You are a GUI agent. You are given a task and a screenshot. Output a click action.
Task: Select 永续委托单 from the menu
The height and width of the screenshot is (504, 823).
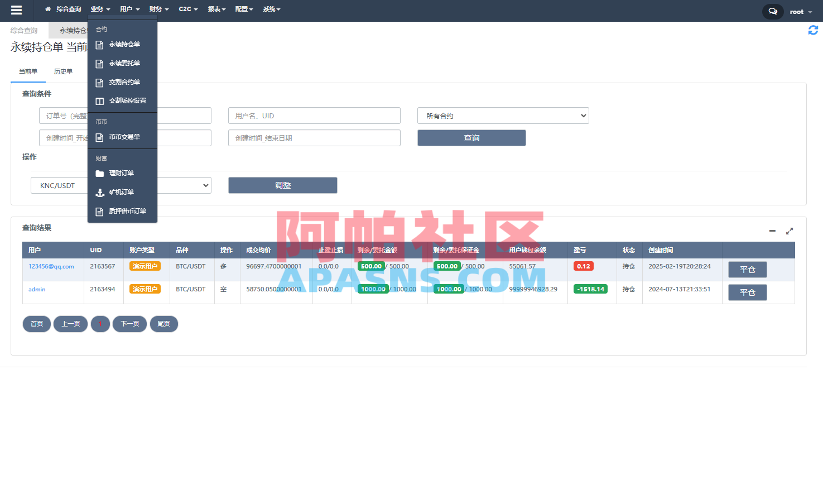[x=124, y=63]
